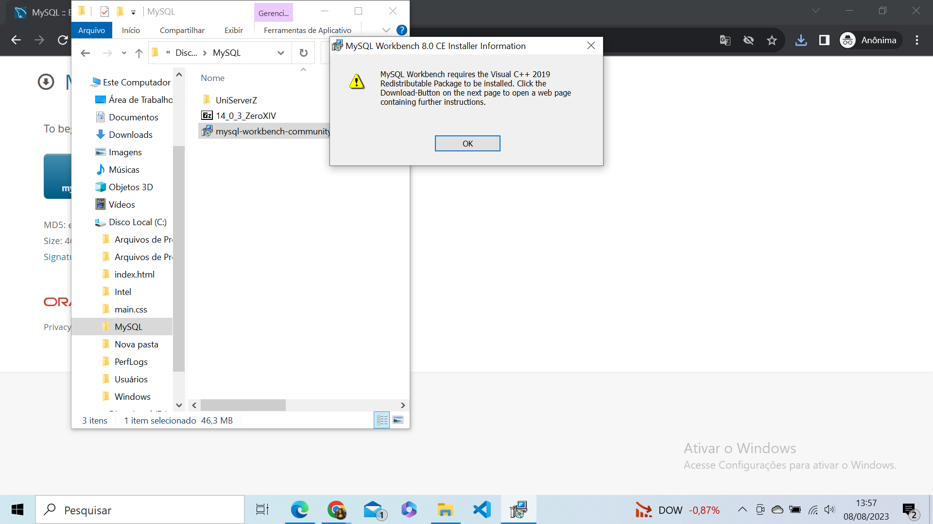Click OK in the MySQL Workbench installer dialog

(467, 144)
